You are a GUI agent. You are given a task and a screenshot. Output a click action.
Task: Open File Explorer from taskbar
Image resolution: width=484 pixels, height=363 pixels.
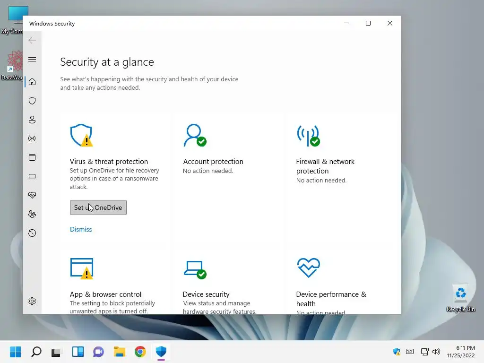pyautogui.click(x=120, y=352)
